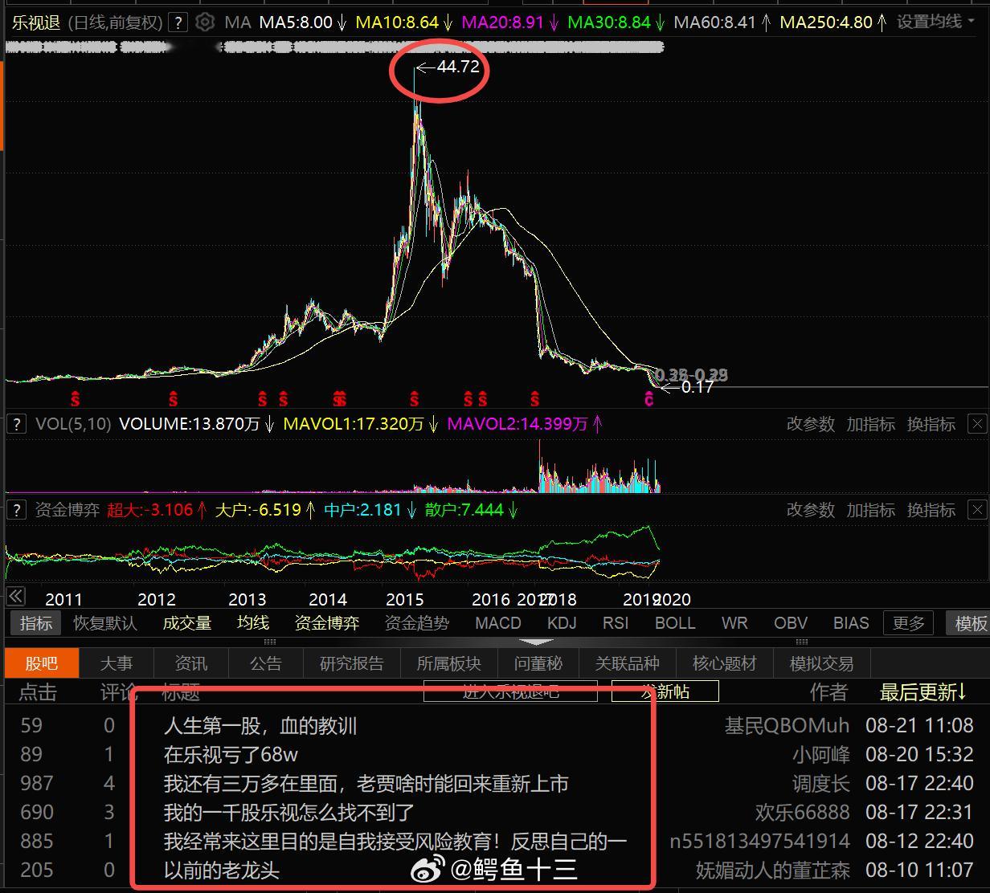Viewport: 990px width, 893px height.
Task: Click the 模板 button
Action: 967,622
